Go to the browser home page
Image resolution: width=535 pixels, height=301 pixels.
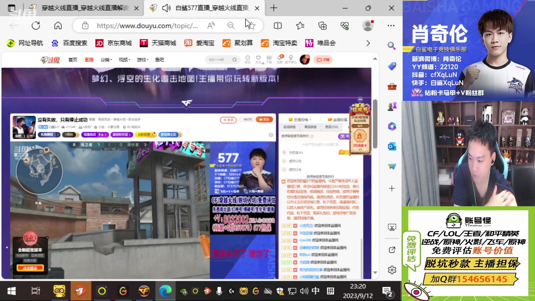(58, 26)
